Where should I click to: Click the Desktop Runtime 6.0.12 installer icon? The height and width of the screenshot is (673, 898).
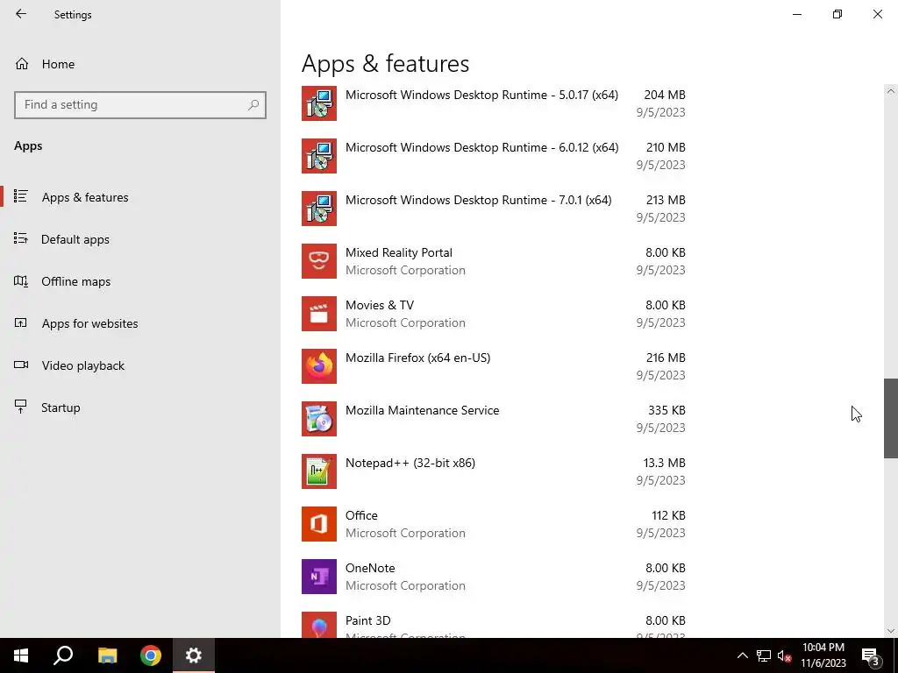(319, 156)
